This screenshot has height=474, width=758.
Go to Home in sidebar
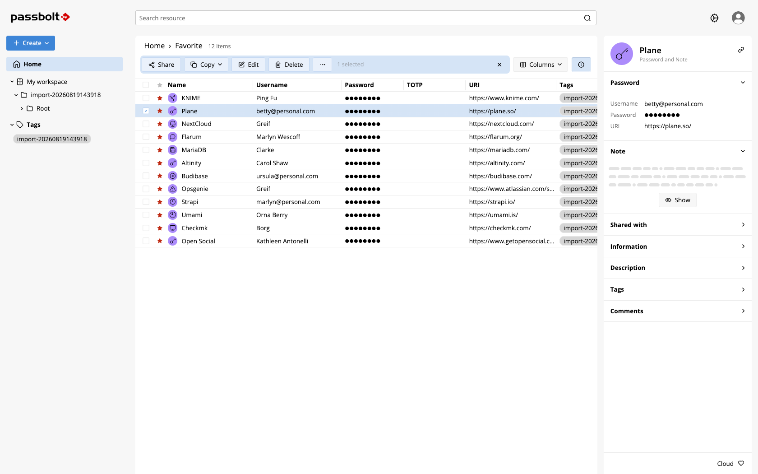(65, 64)
